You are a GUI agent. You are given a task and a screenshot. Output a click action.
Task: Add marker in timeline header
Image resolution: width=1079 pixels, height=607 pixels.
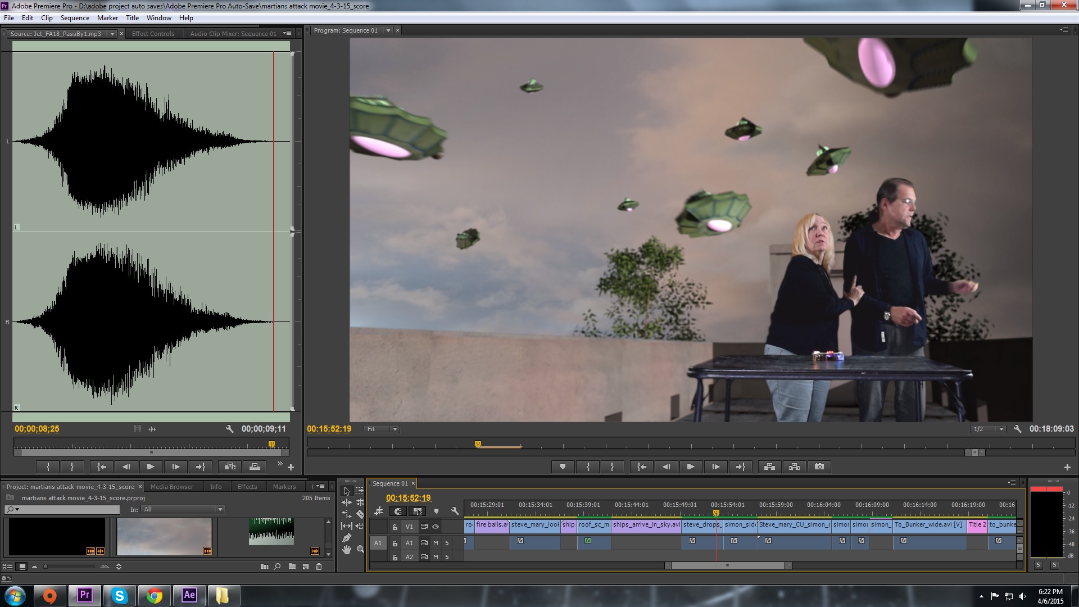436,511
